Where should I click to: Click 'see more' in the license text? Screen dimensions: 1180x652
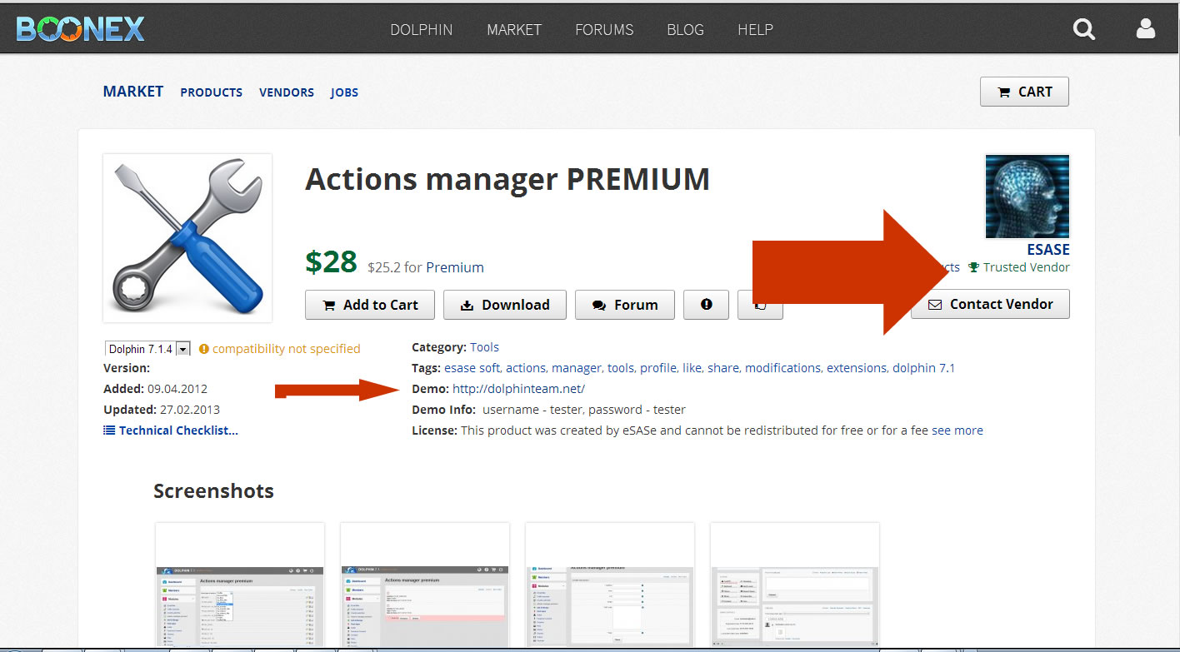coord(957,431)
